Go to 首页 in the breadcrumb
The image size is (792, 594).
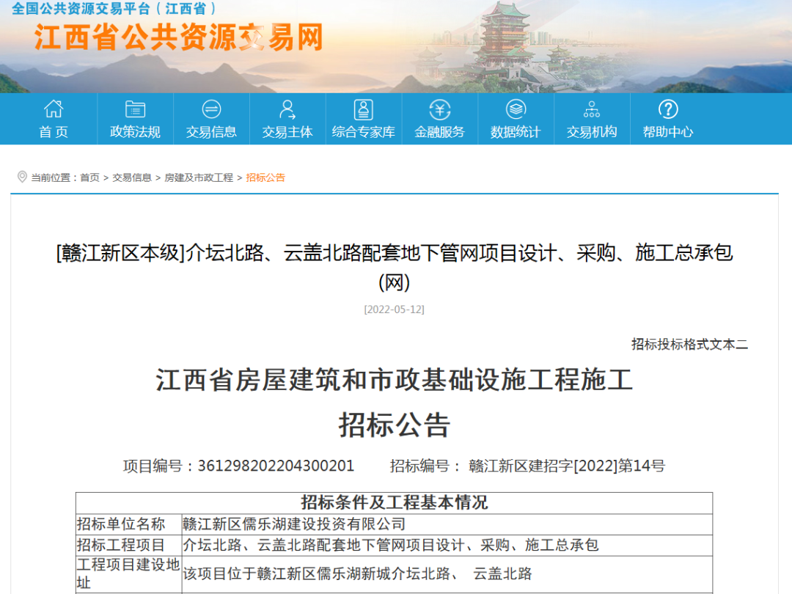tap(90, 177)
